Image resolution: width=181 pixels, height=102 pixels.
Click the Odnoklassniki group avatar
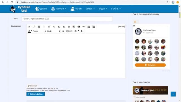click(x=138, y=31)
